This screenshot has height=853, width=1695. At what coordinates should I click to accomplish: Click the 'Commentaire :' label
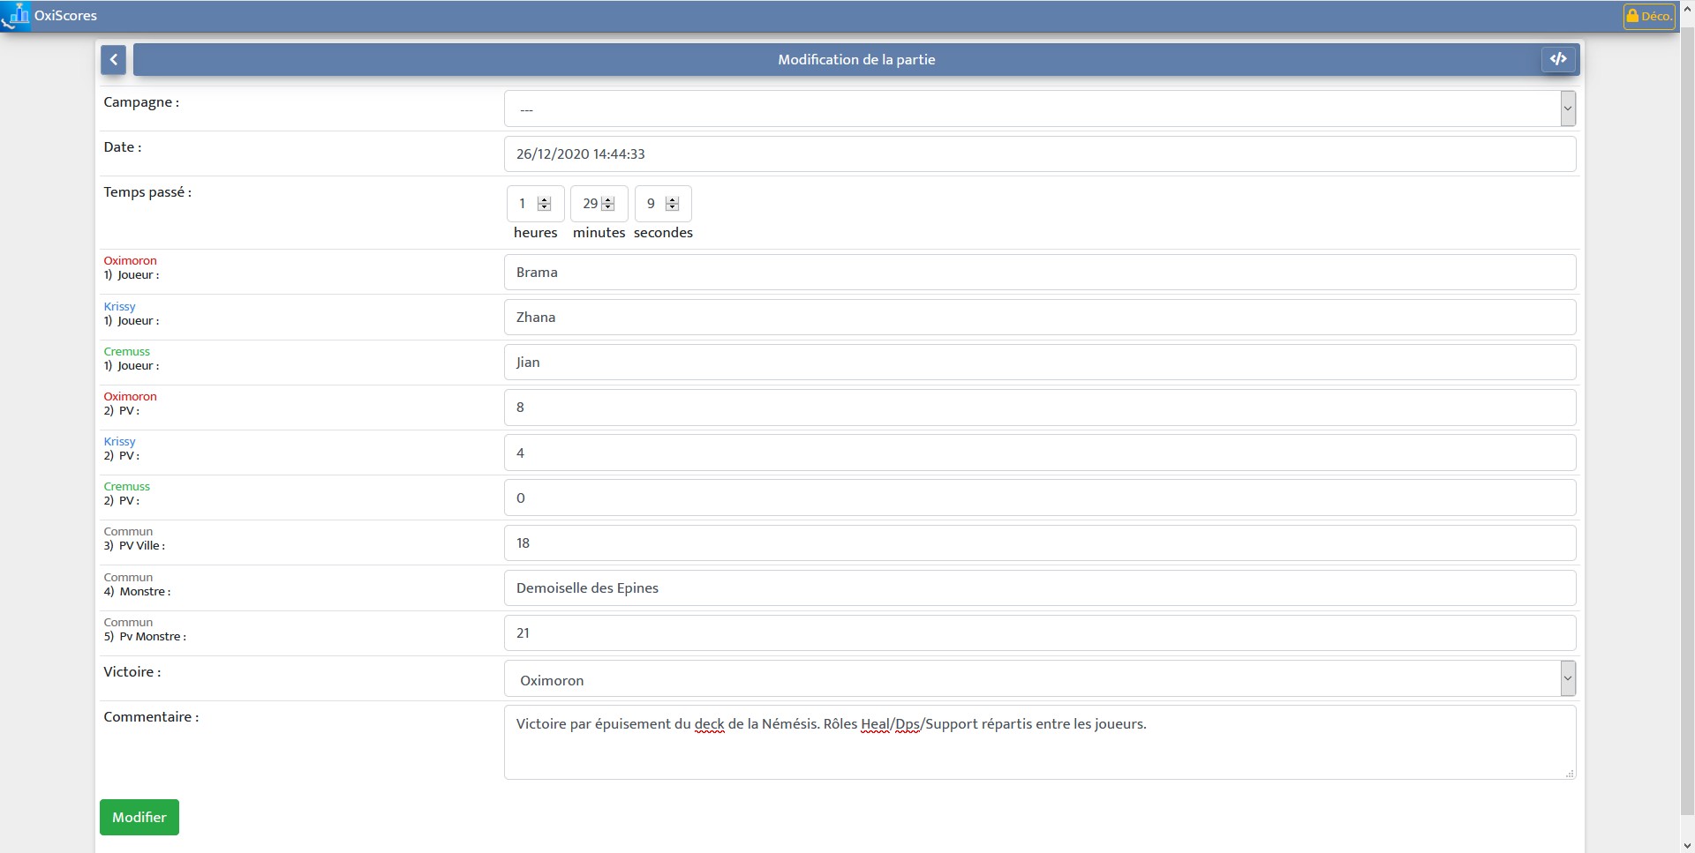coord(151,717)
